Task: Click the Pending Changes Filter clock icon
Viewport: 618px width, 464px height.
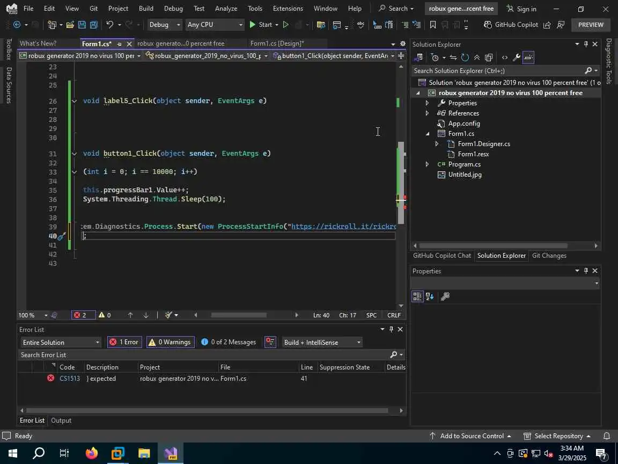Action: [x=435, y=57]
